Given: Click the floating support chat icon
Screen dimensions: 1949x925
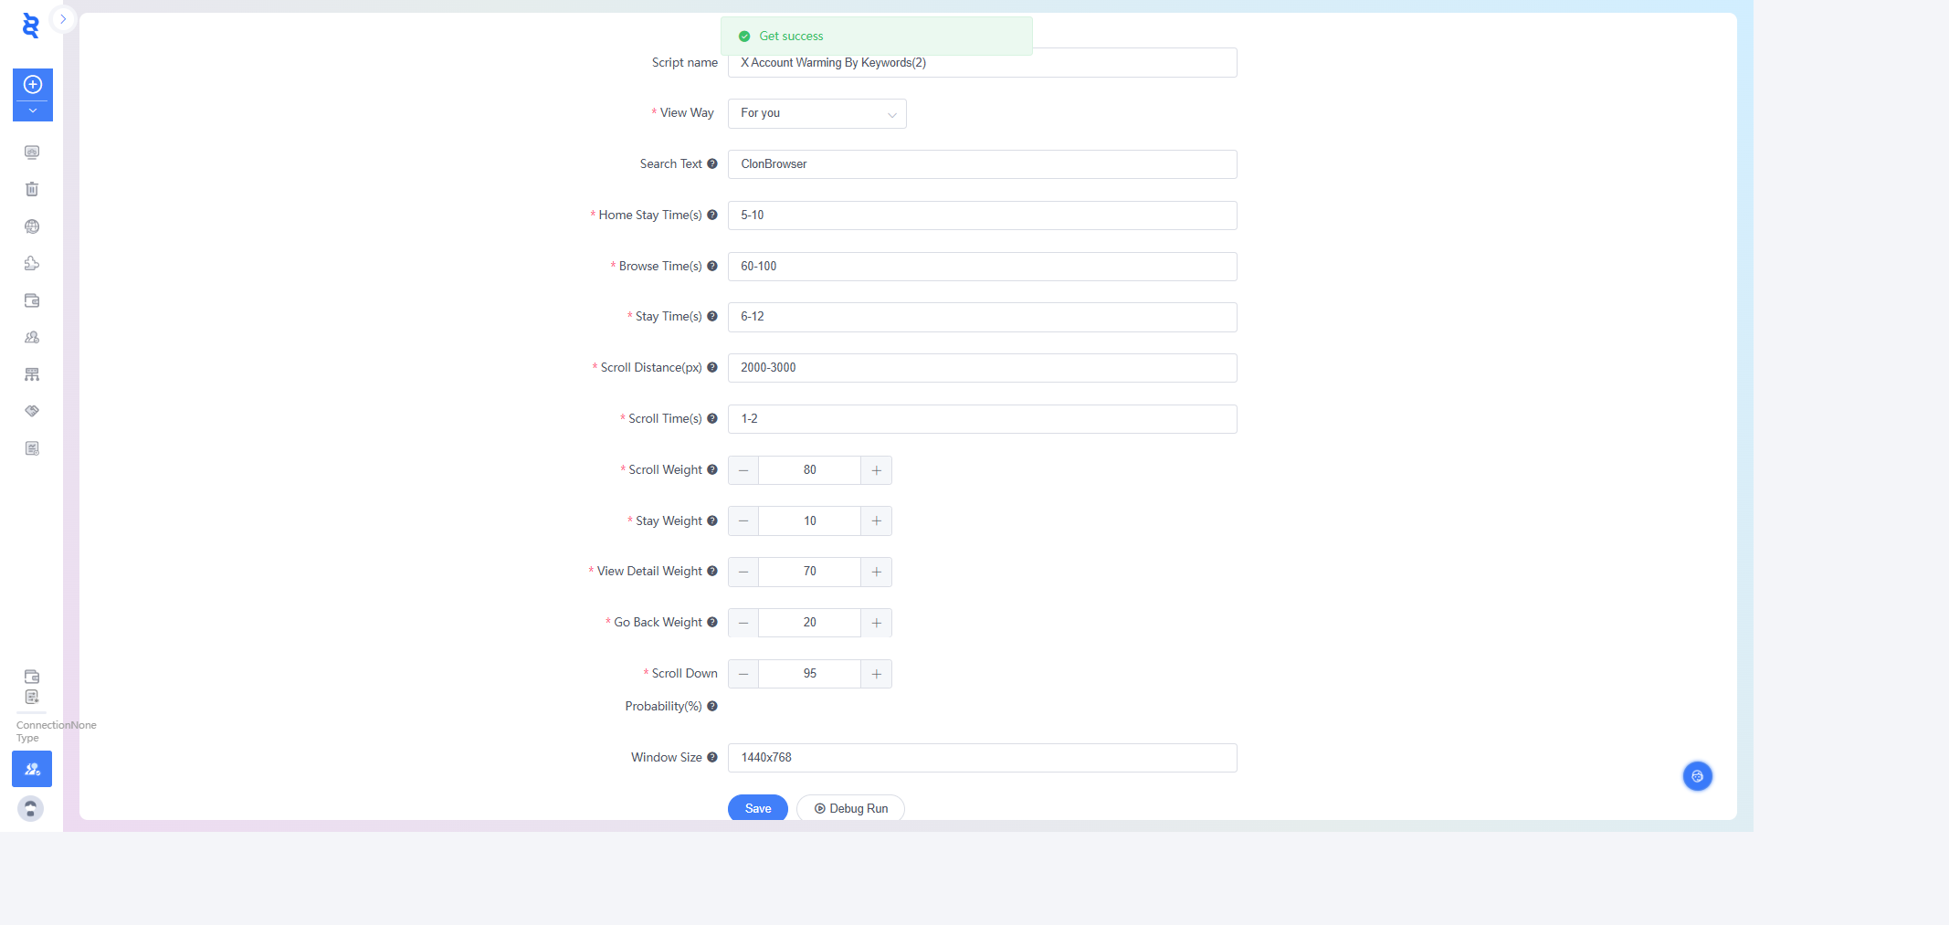Looking at the screenshot, I should pyautogui.click(x=1697, y=776).
